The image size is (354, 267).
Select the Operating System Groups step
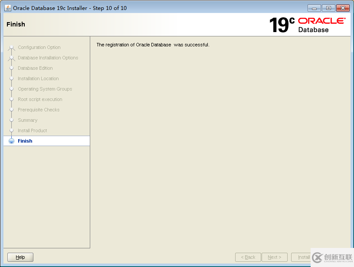coord(45,89)
